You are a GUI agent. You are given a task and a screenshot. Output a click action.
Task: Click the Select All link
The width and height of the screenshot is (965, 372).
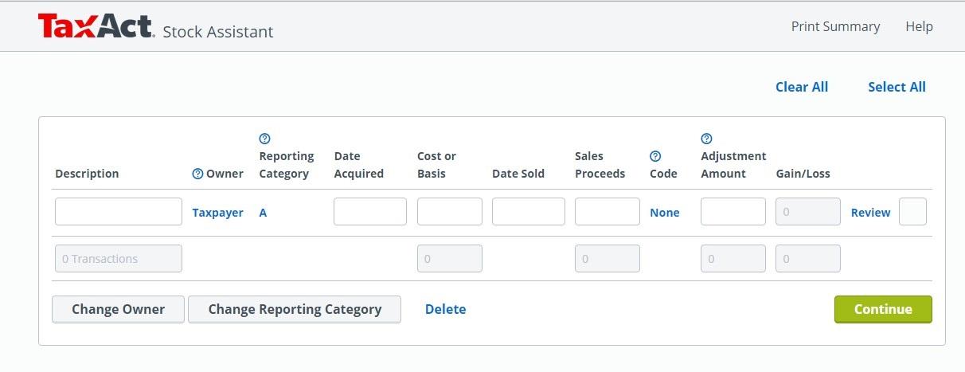pyautogui.click(x=897, y=87)
